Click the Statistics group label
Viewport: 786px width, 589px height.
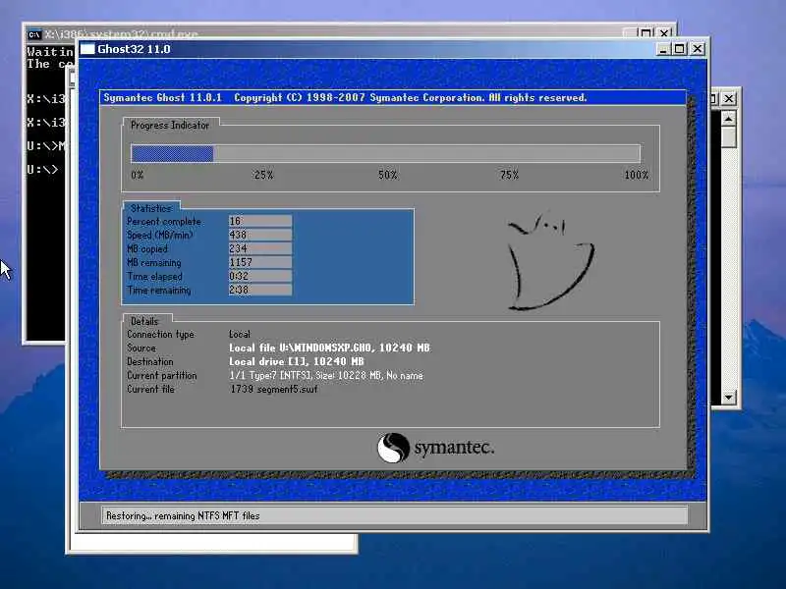point(151,208)
